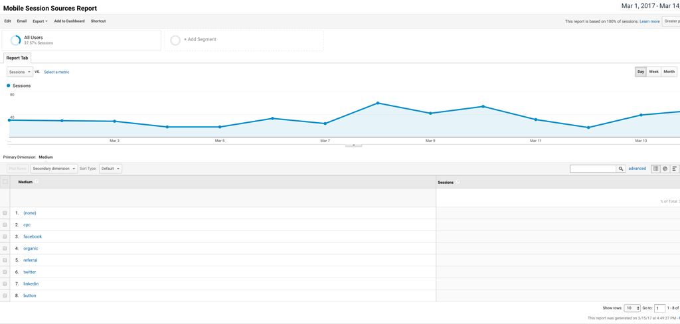Open the Learn more link

(649, 21)
